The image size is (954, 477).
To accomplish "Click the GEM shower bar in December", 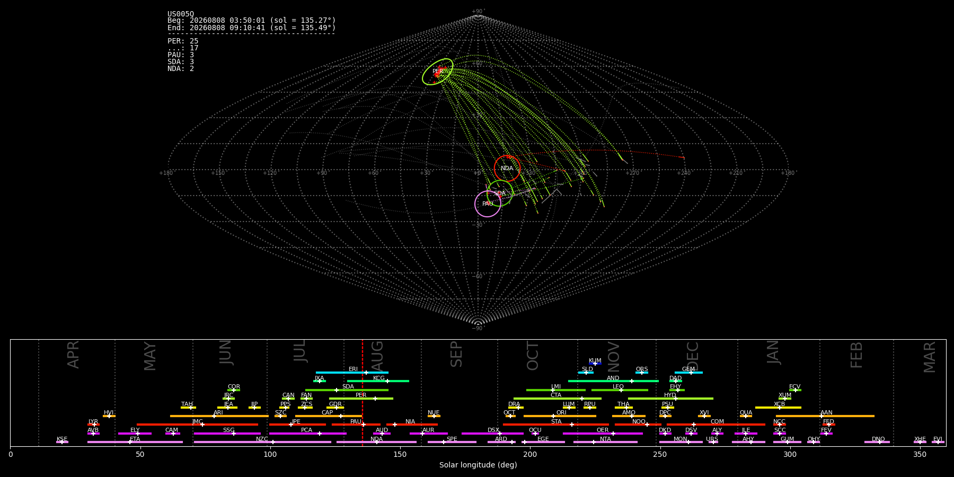I will pyautogui.click(x=688, y=373).
